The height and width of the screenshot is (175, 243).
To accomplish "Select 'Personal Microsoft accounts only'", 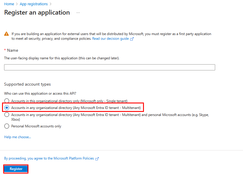I will coord(6,126).
